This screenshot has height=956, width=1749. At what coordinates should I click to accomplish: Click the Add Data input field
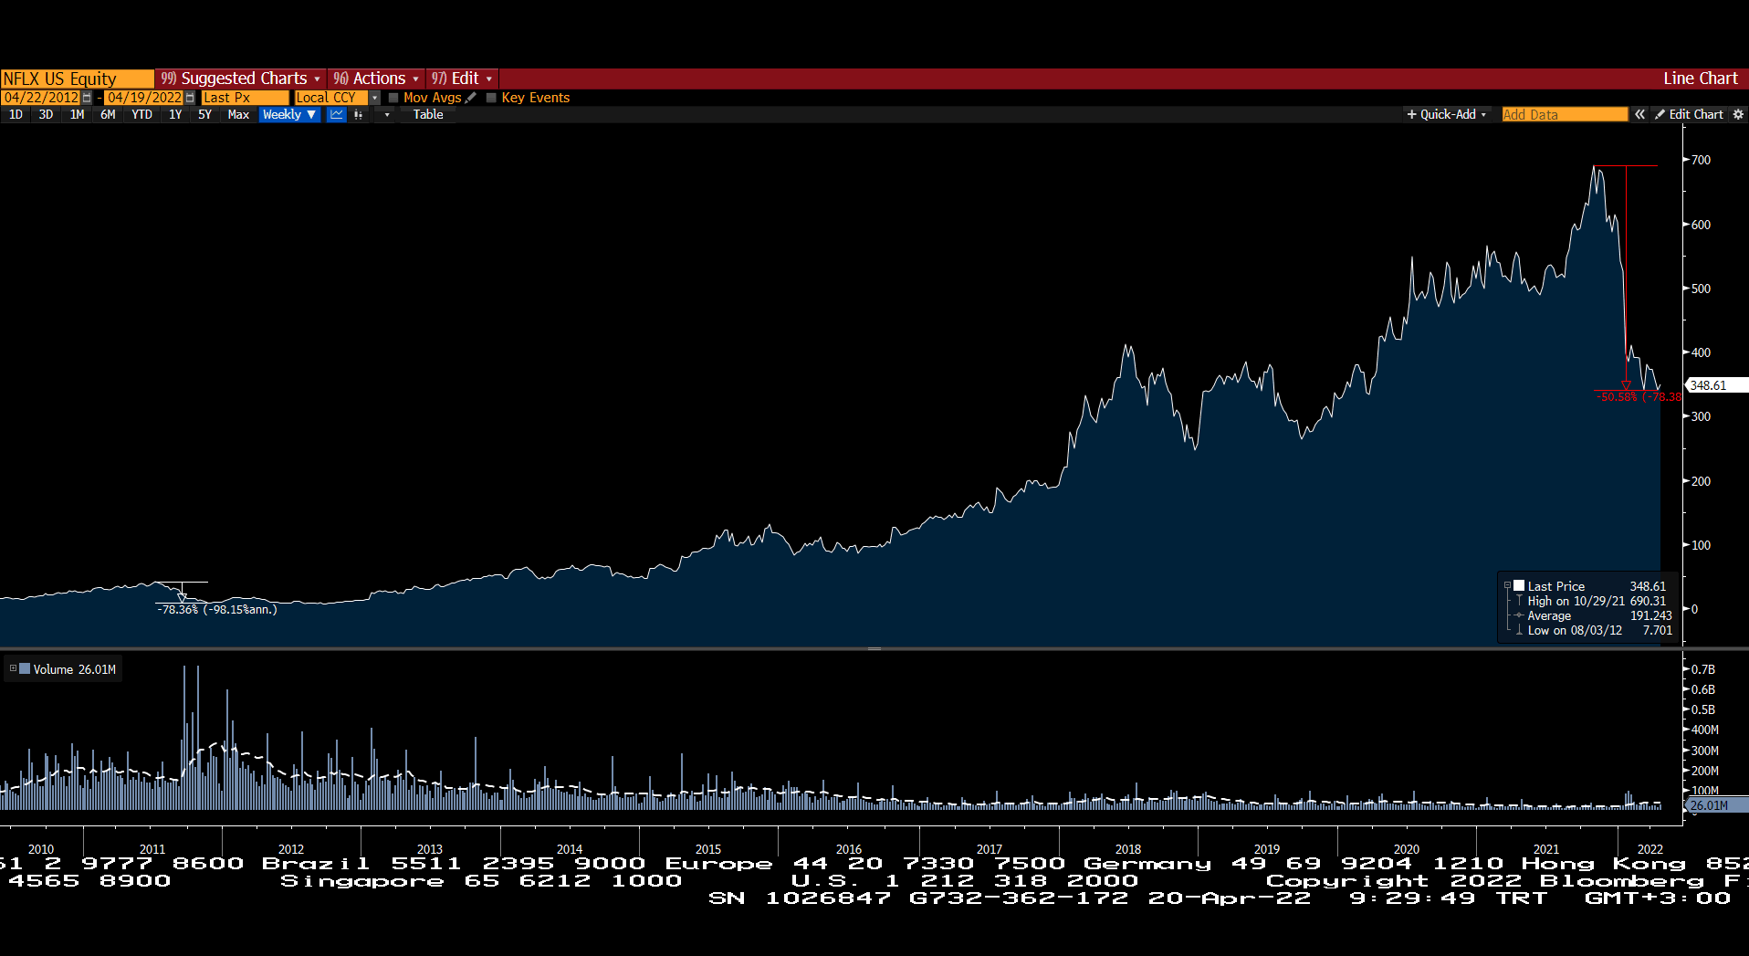[1565, 114]
